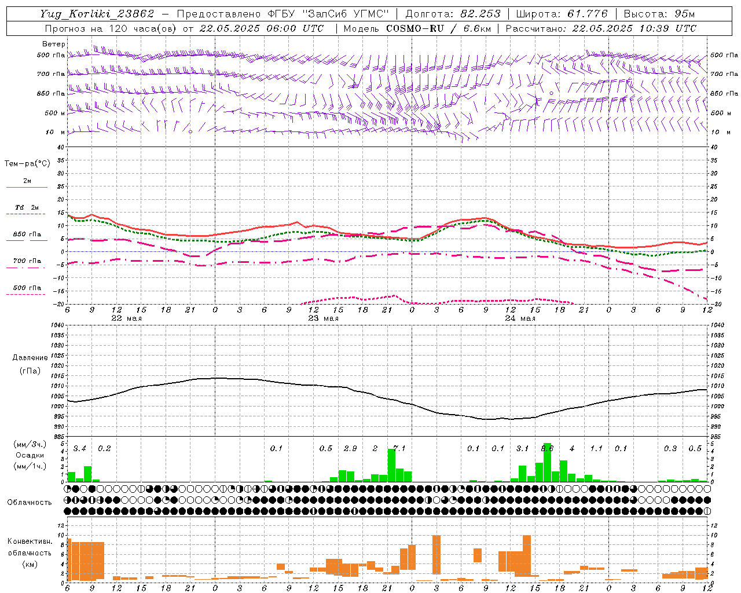Select the Давление panel label

(x=30, y=358)
